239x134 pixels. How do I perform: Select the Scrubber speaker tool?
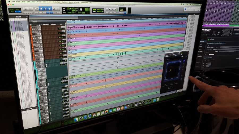pyautogui.click(x=54, y=9)
